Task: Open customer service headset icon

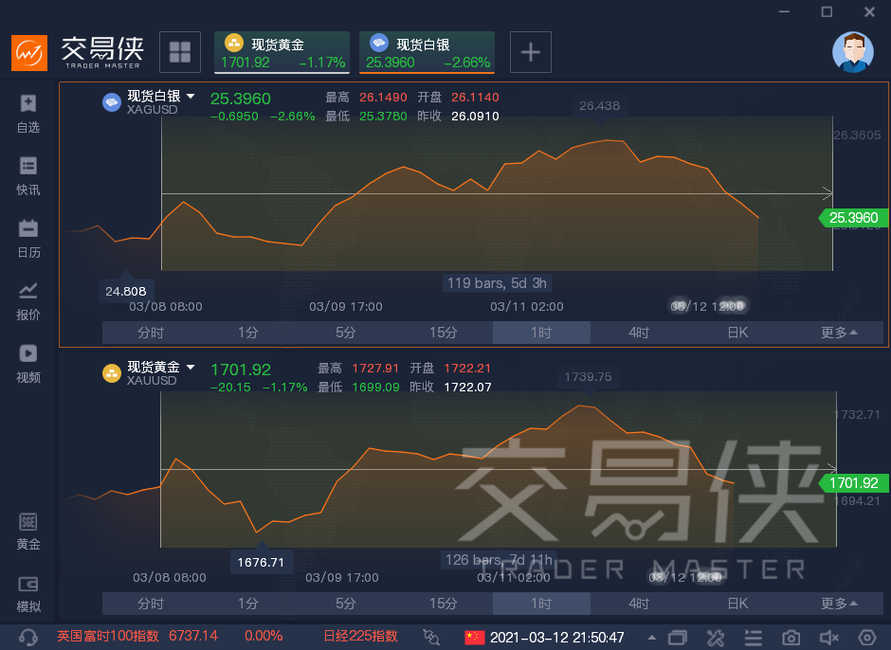Action: point(27,637)
